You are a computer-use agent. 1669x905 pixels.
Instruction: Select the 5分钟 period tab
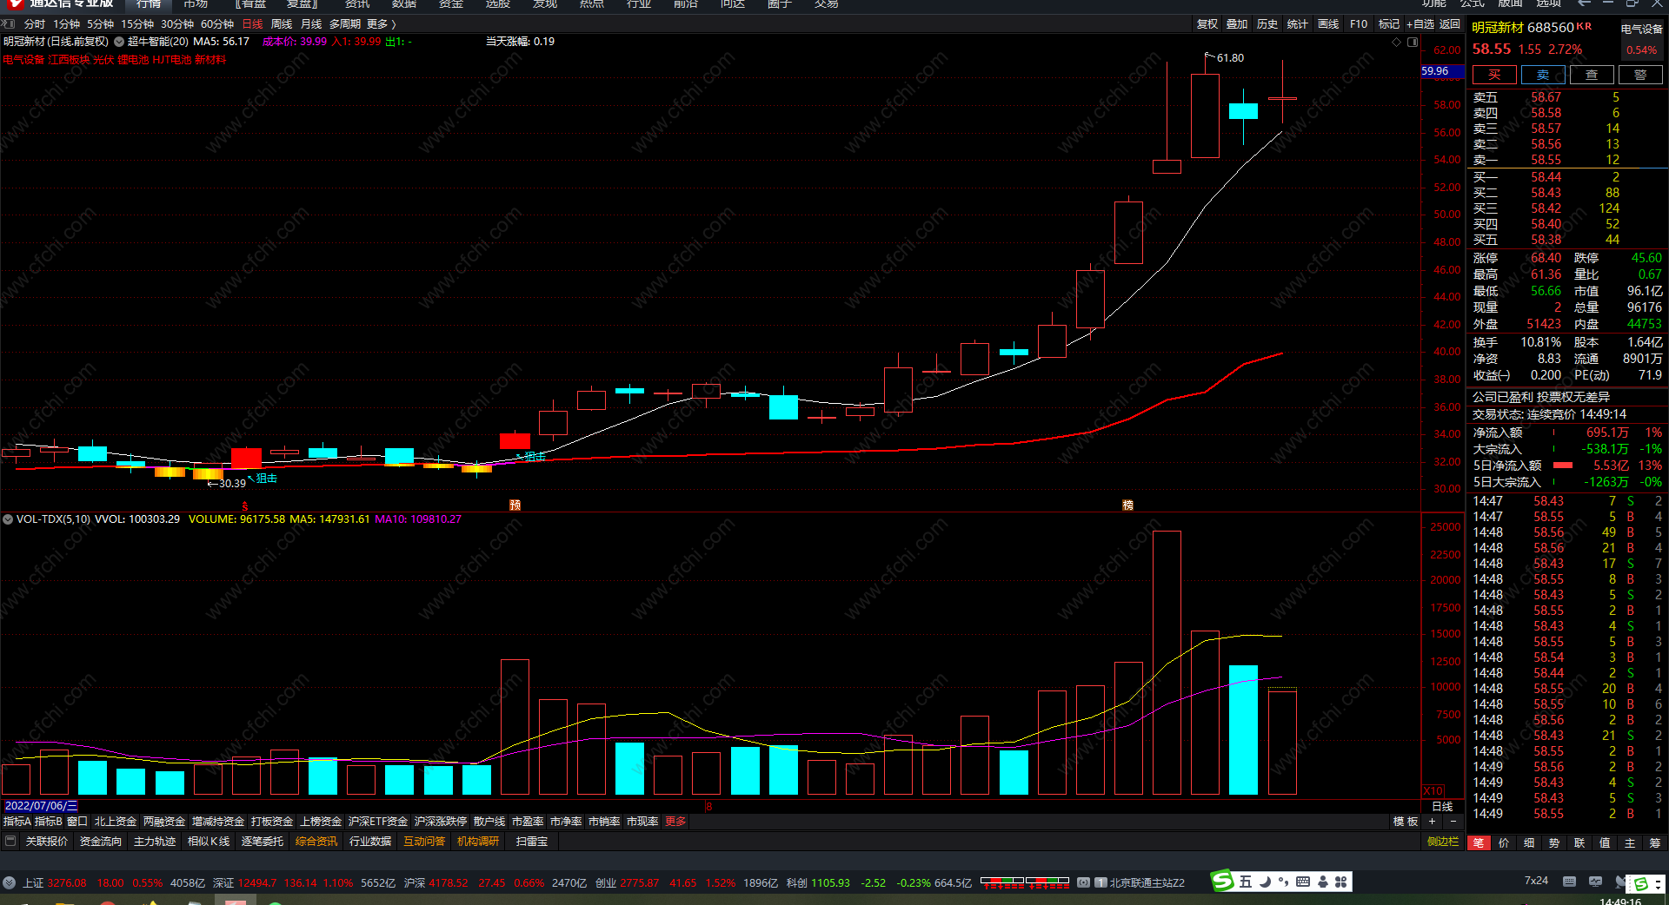pyautogui.click(x=100, y=24)
